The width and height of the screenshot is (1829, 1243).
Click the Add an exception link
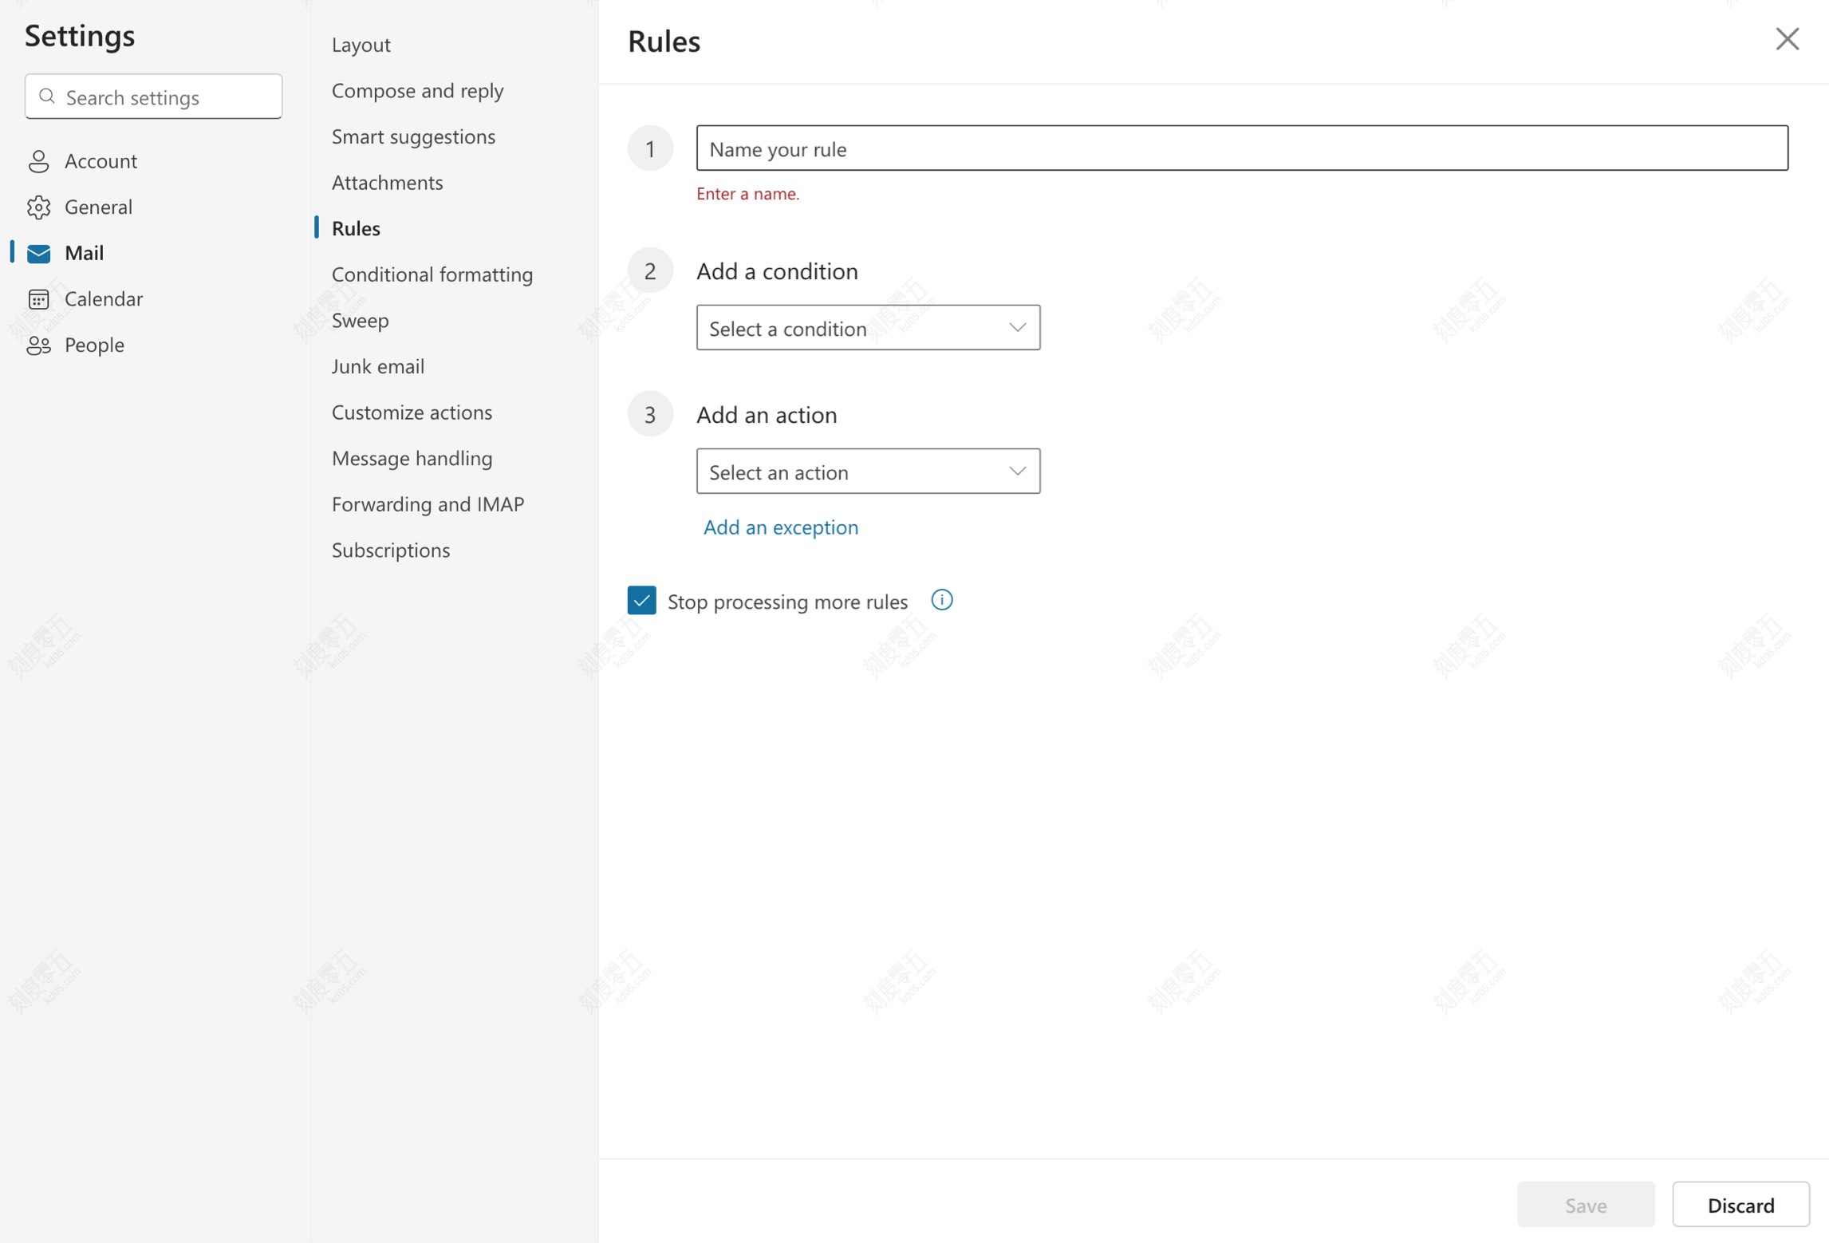click(780, 527)
